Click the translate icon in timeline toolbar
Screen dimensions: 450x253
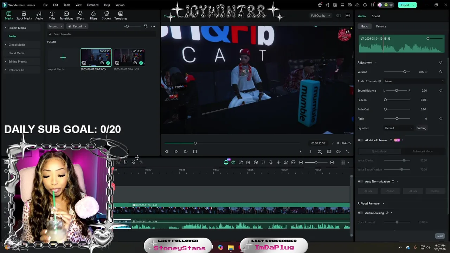[x=133, y=162]
